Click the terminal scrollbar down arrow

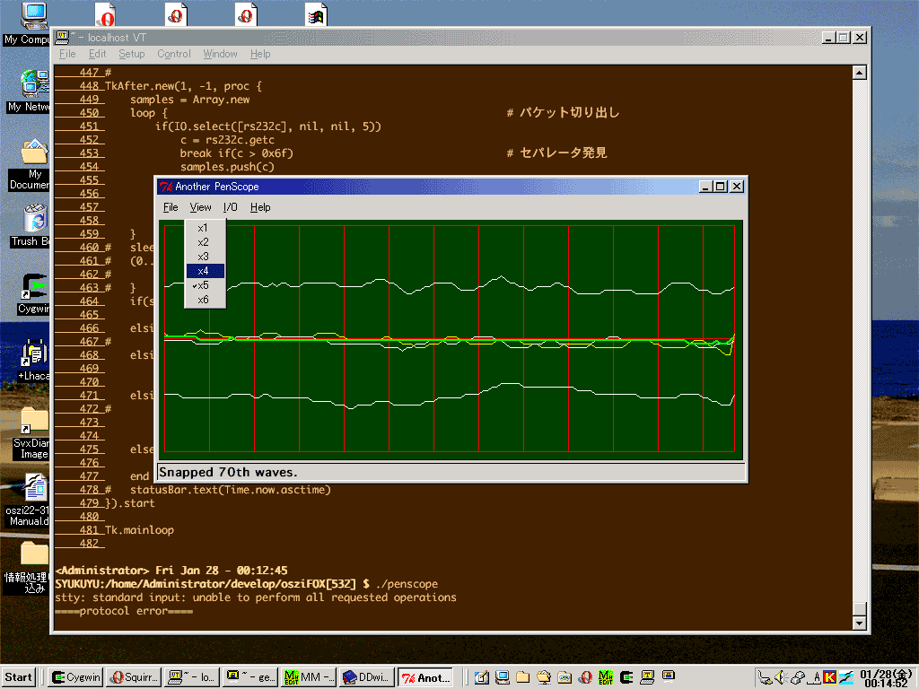point(859,624)
